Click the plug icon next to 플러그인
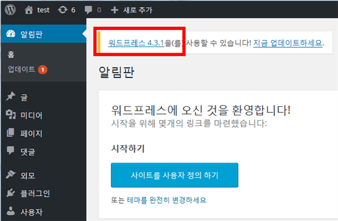This screenshot has width=338, height=221. [10, 193]
